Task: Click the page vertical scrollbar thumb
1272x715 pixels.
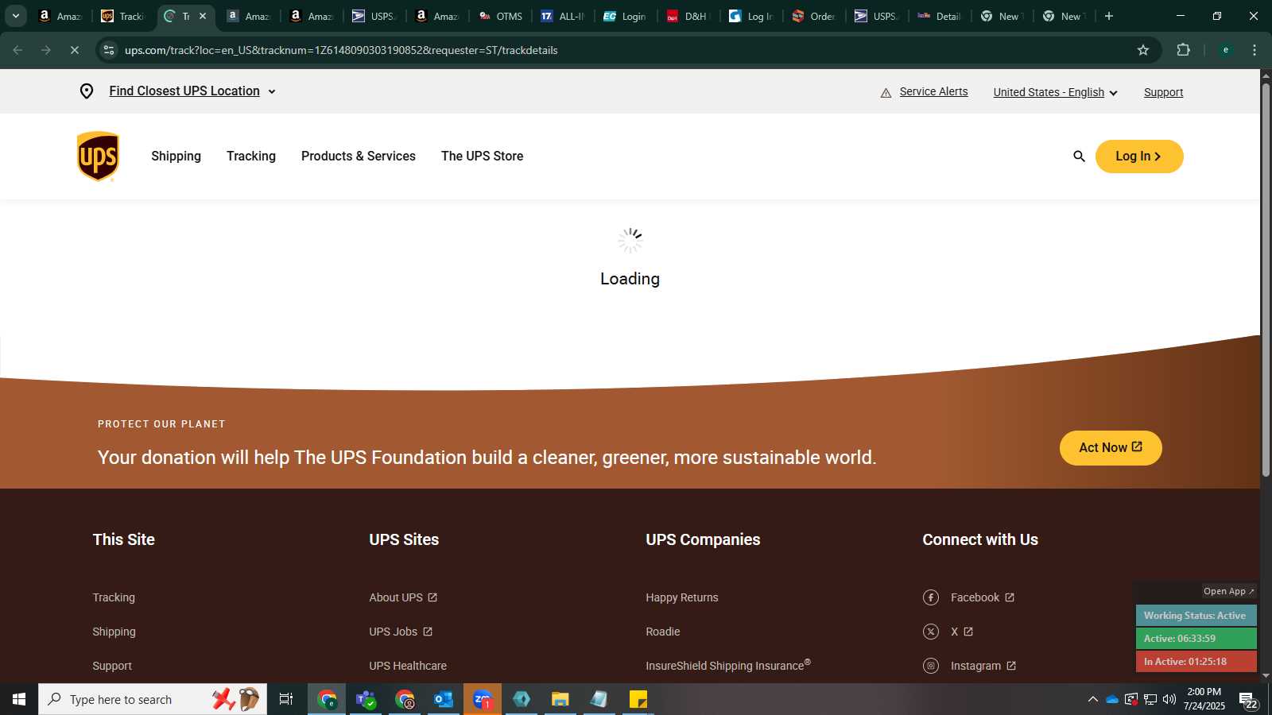Action: coord(1266,278)
